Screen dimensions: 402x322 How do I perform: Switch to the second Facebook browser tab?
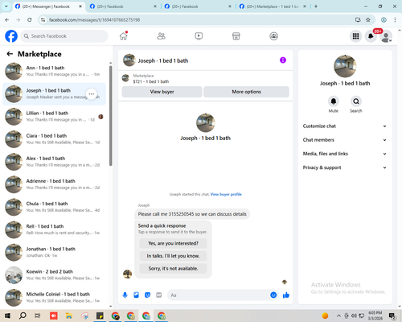(123, 6)
